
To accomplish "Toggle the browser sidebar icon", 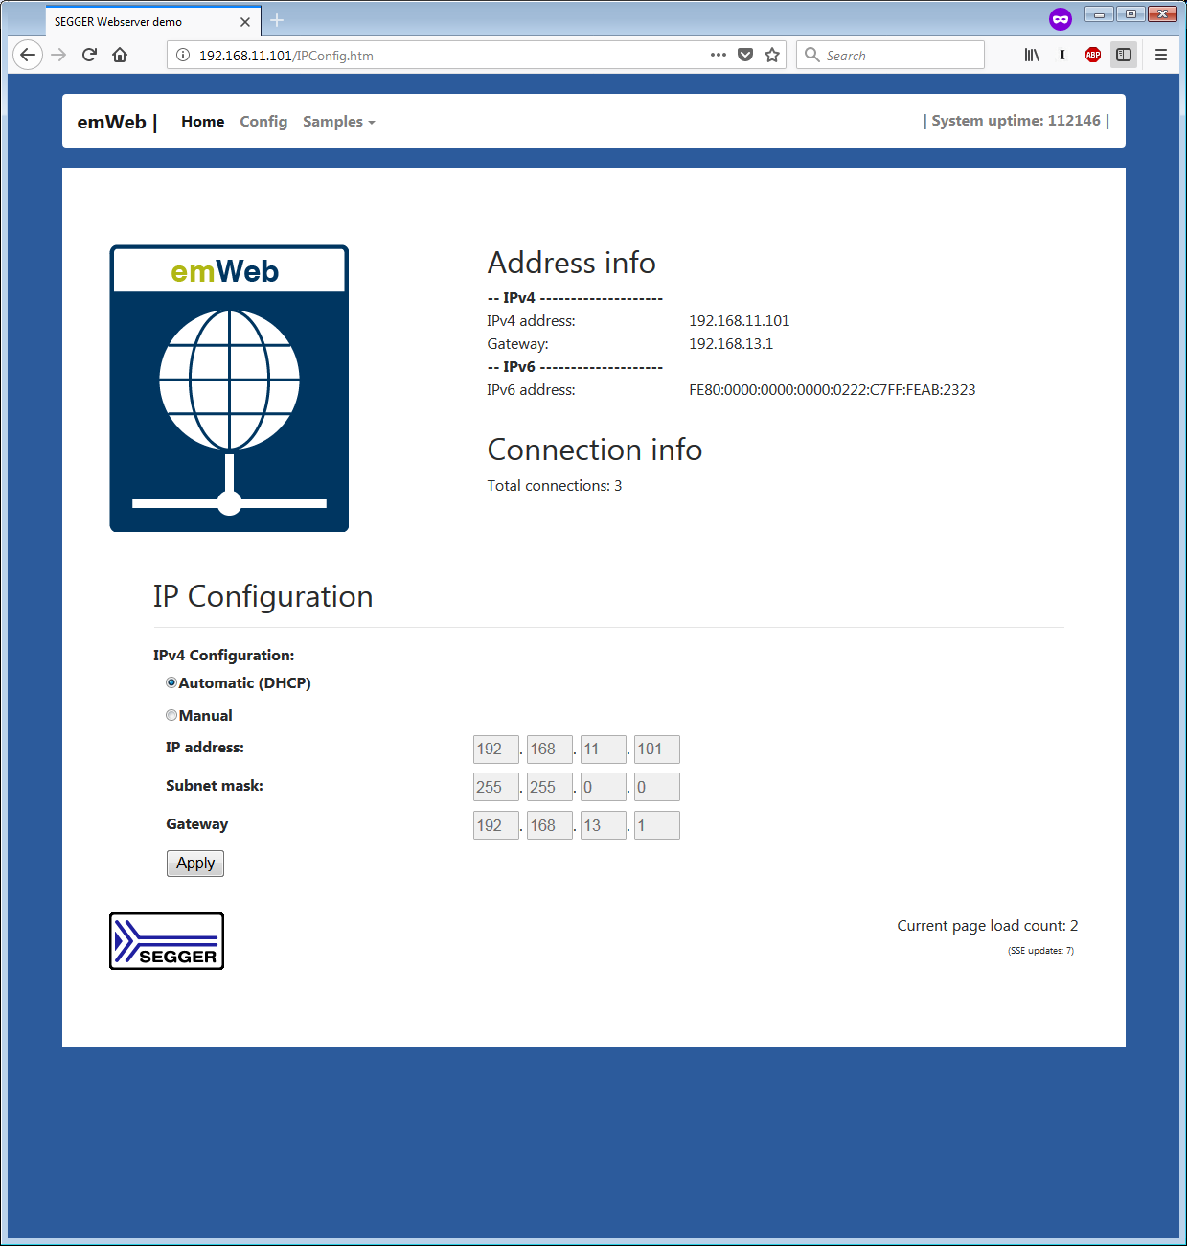I will [1124, 55].
